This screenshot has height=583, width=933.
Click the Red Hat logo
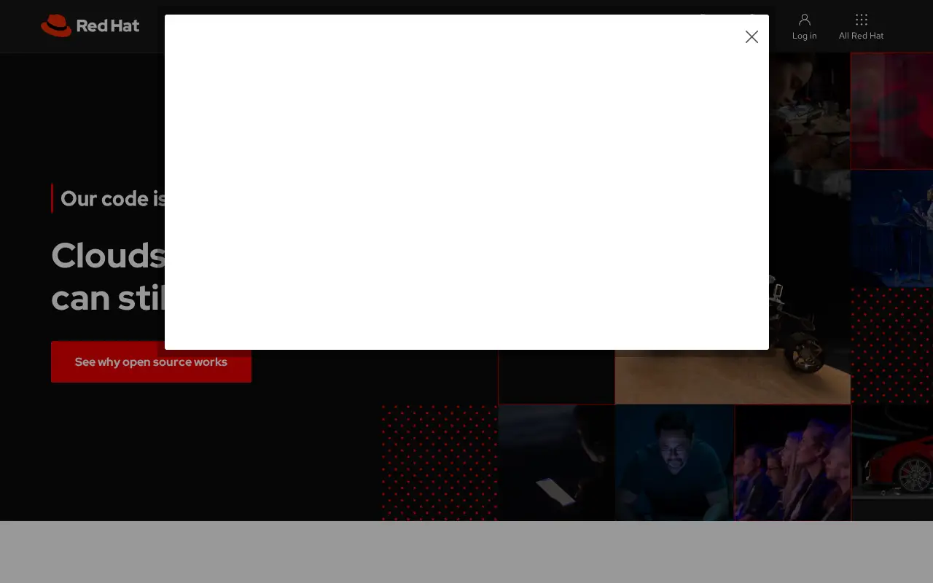(90, 26)
